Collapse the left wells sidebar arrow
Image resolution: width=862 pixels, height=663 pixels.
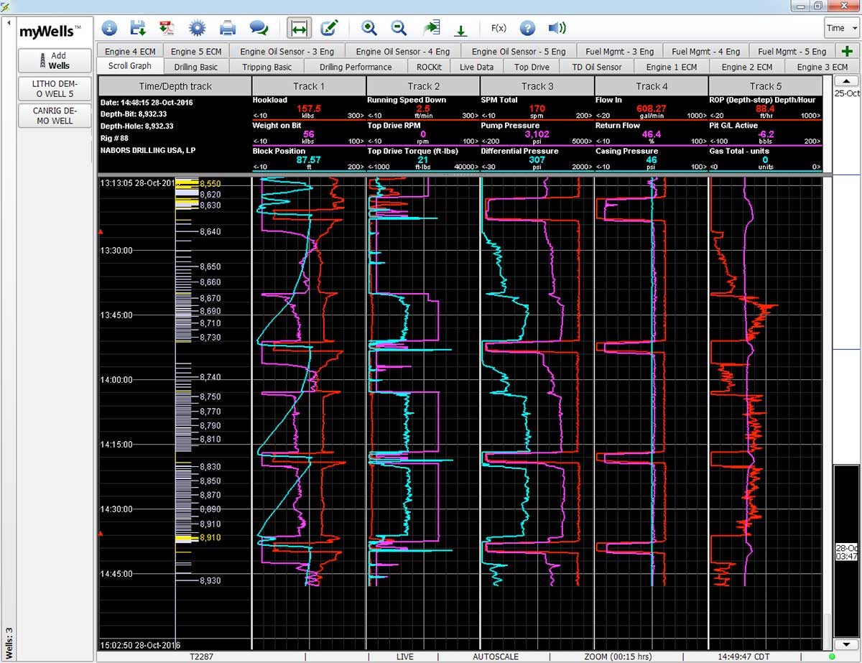coord(9,22)
